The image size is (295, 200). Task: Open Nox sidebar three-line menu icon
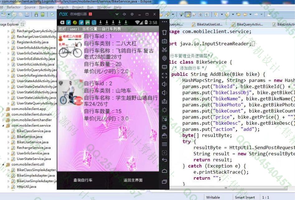point(164,144)
